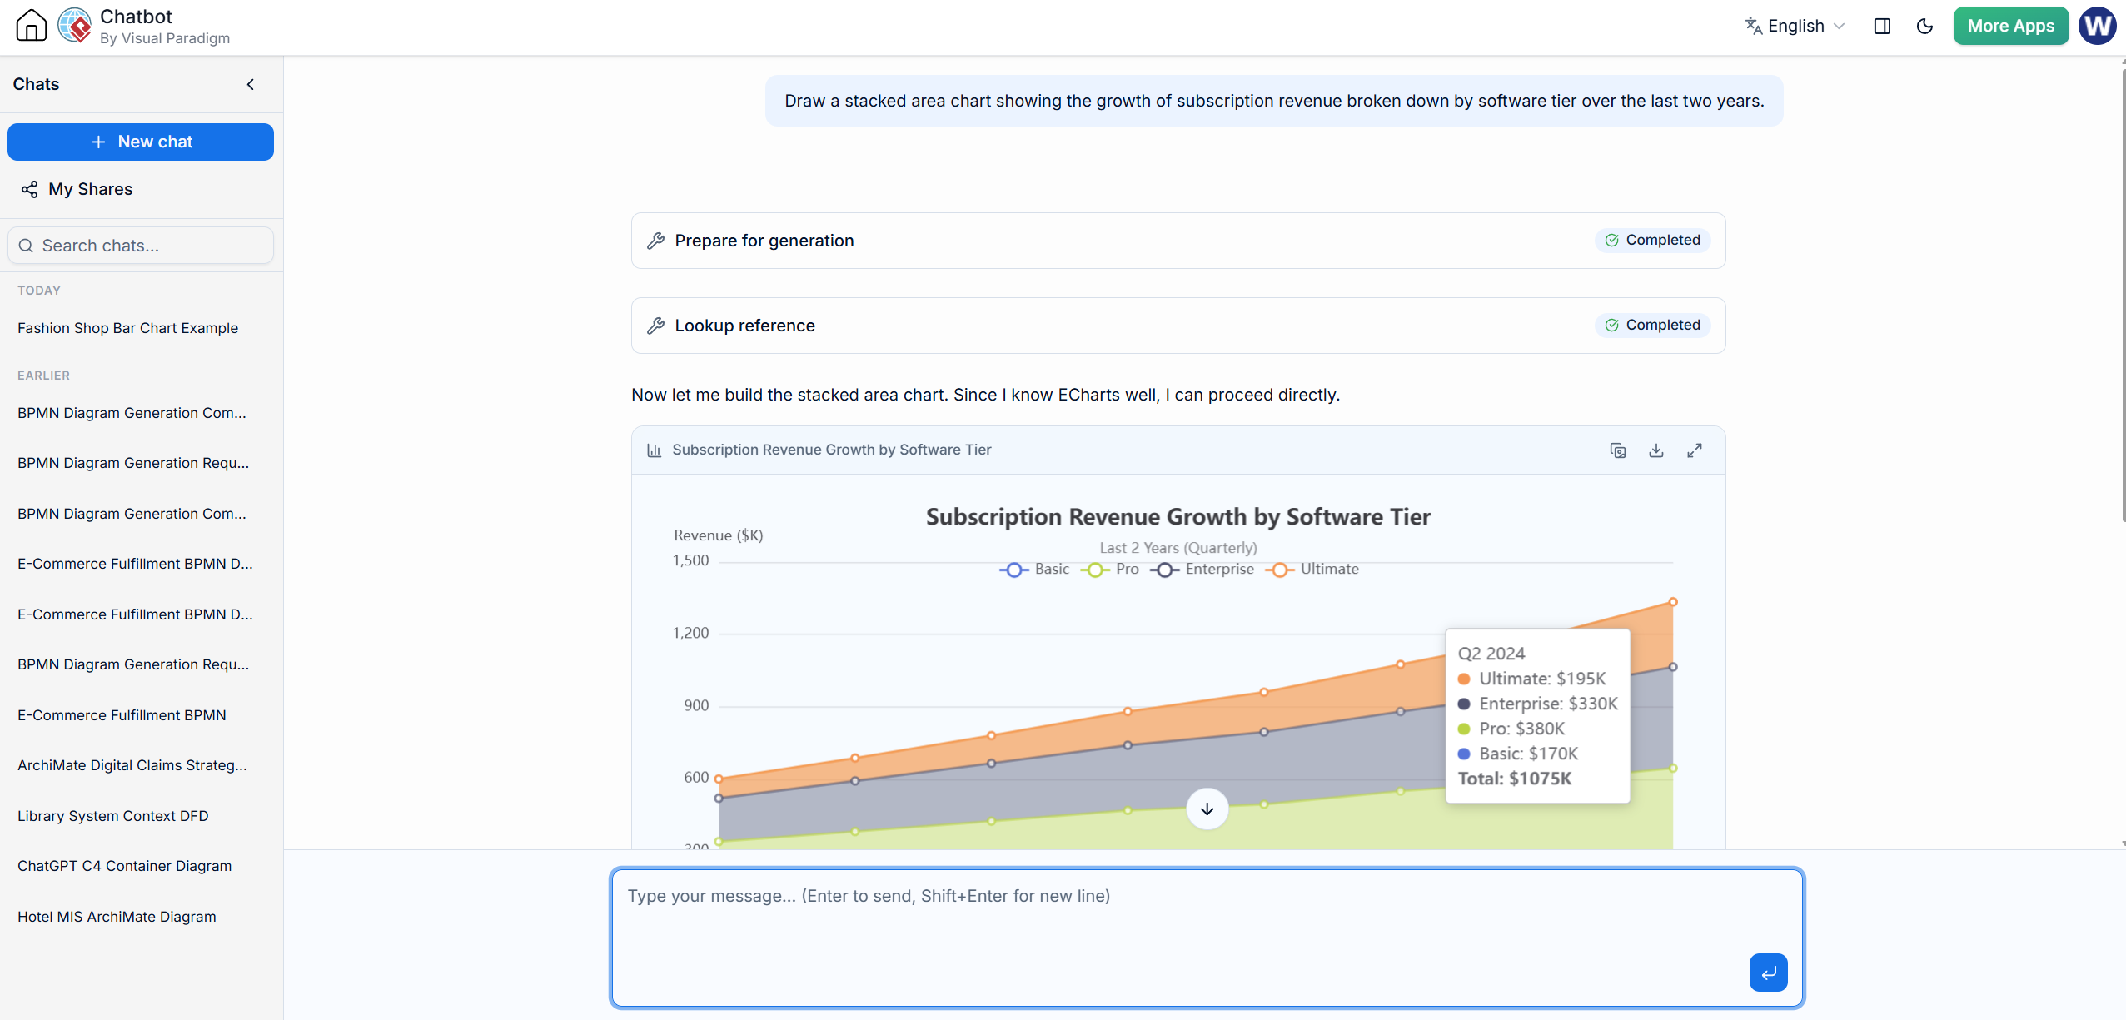Click the Visual Paradigm Chatbot logo

(75, 25)
